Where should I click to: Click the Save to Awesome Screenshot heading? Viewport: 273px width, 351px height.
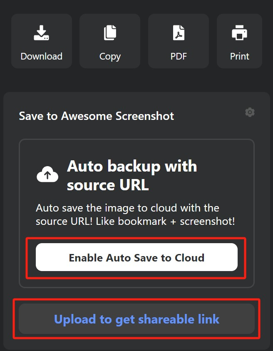point(97,116)
